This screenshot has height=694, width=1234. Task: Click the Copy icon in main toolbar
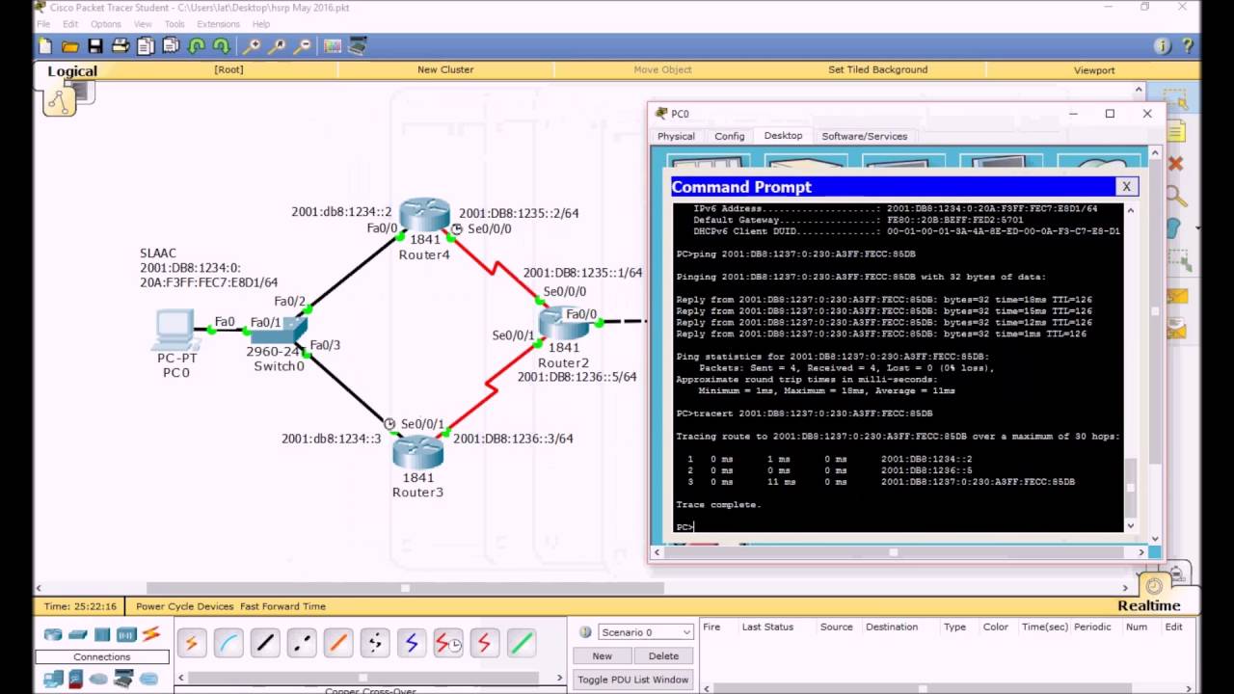coord(146,45)
